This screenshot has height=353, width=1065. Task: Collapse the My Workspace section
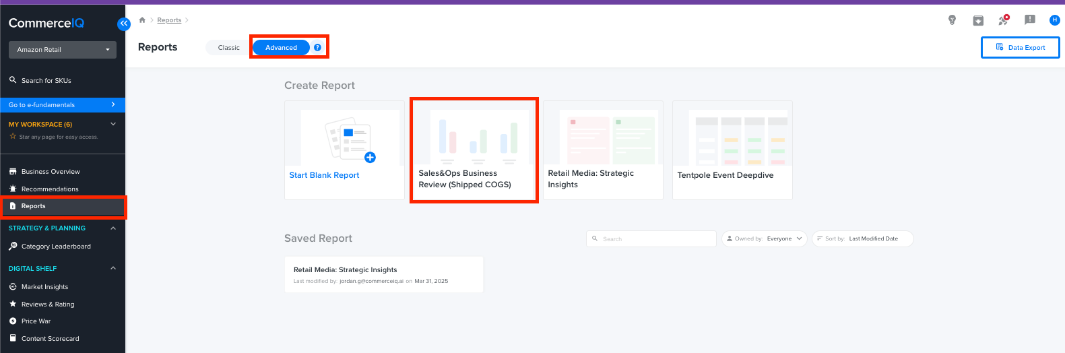pos(113,124)
